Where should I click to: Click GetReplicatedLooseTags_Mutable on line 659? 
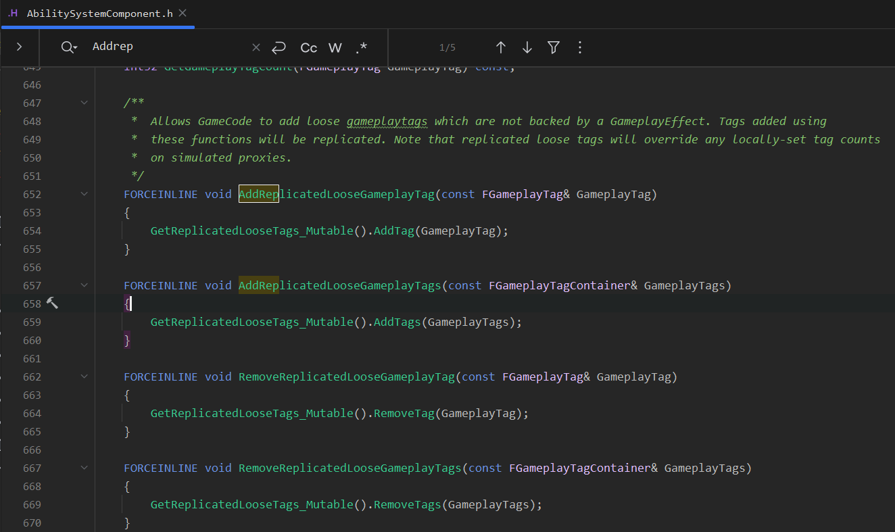252,322
